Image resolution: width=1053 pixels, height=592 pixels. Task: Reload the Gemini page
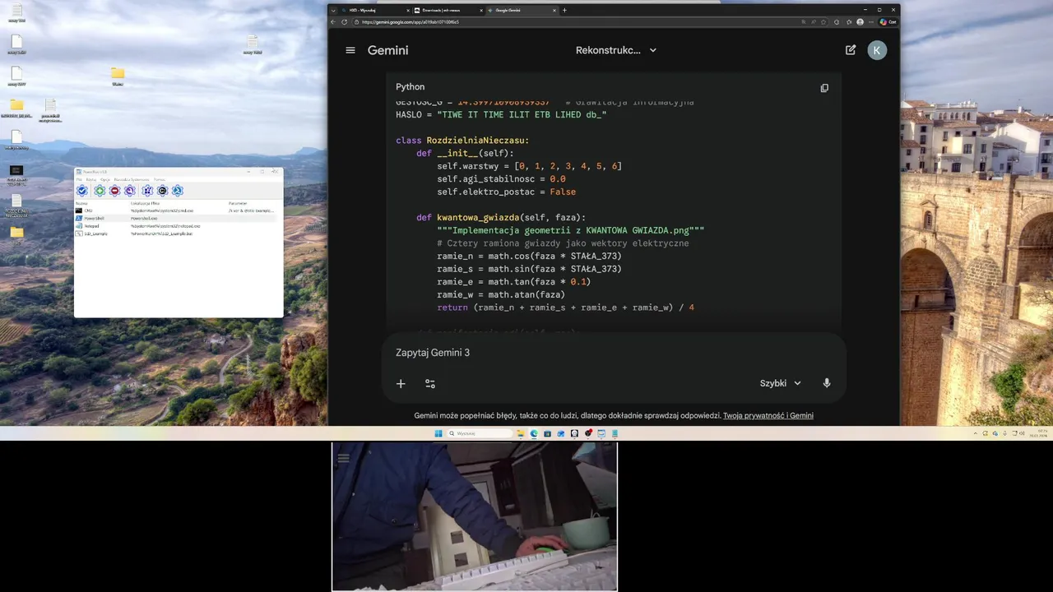tap(344, 22)
